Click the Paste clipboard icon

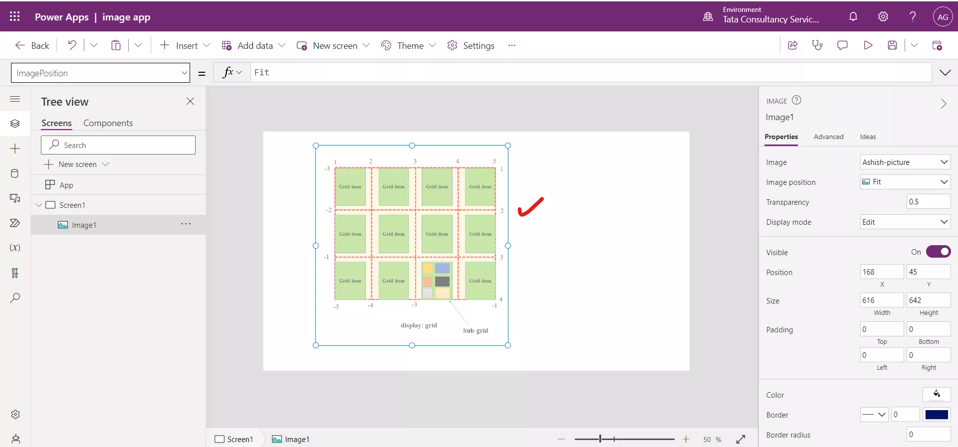tap(116, 45)
